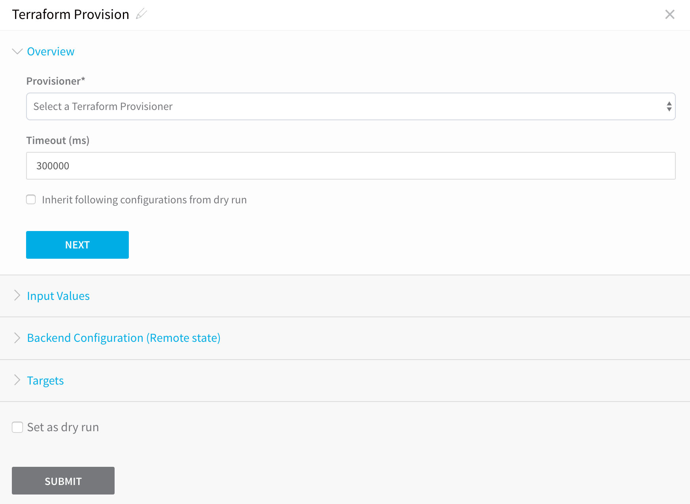Open the Input Values heading

tap(58, 296)
